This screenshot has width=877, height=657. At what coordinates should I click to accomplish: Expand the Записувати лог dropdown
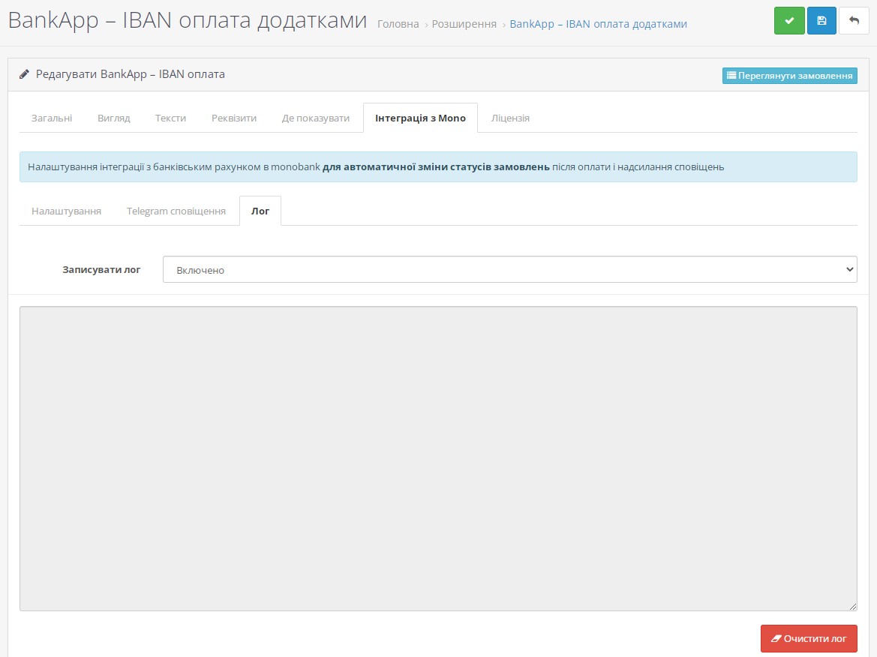(509, 270)
